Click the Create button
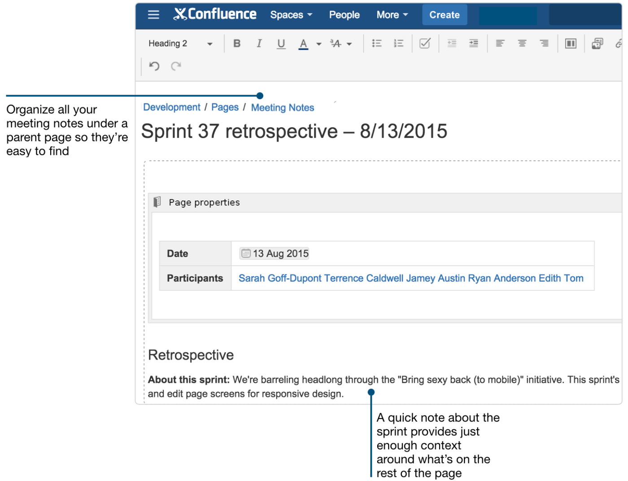 coord(445,14)
